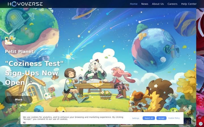
Task: Open the Petit Planet game icon
Action: [x=9, y=41]
